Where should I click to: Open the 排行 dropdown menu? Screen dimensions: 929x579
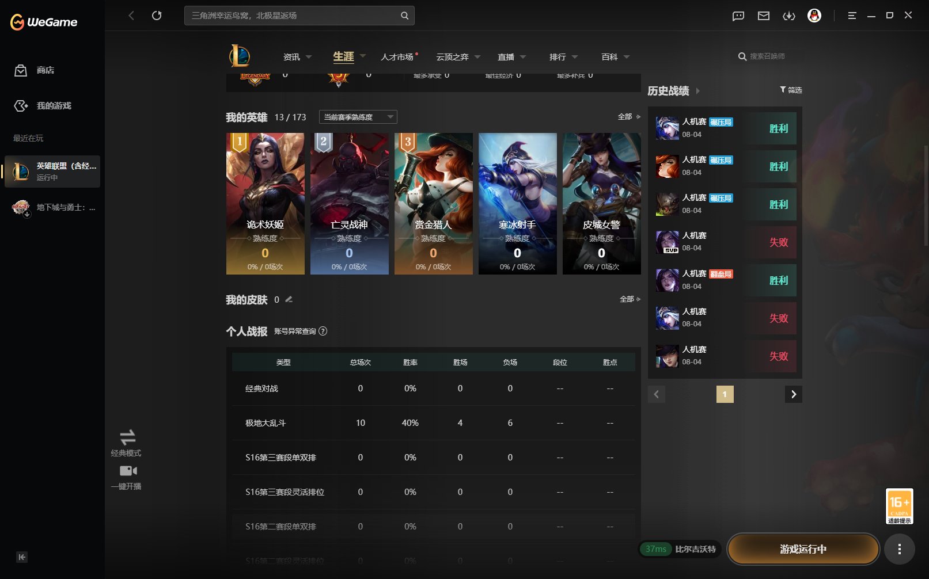point(563,57)
